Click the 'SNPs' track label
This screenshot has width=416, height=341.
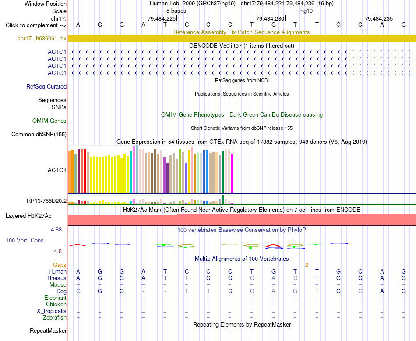click(59, 107)
